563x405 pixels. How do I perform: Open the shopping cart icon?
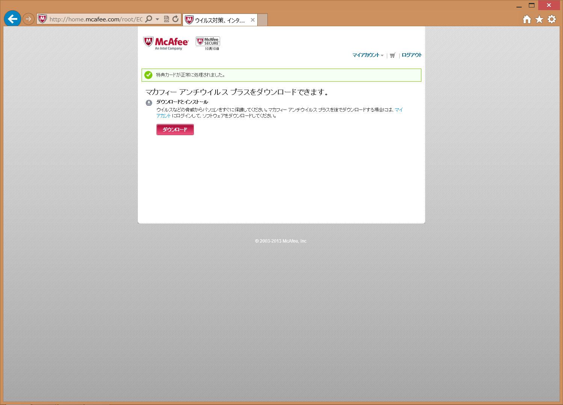click(392, 55)
